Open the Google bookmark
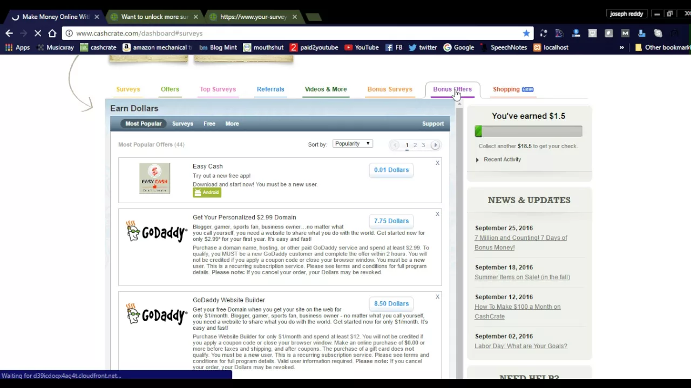The image size is (691, 388). (x=459, y=47)
